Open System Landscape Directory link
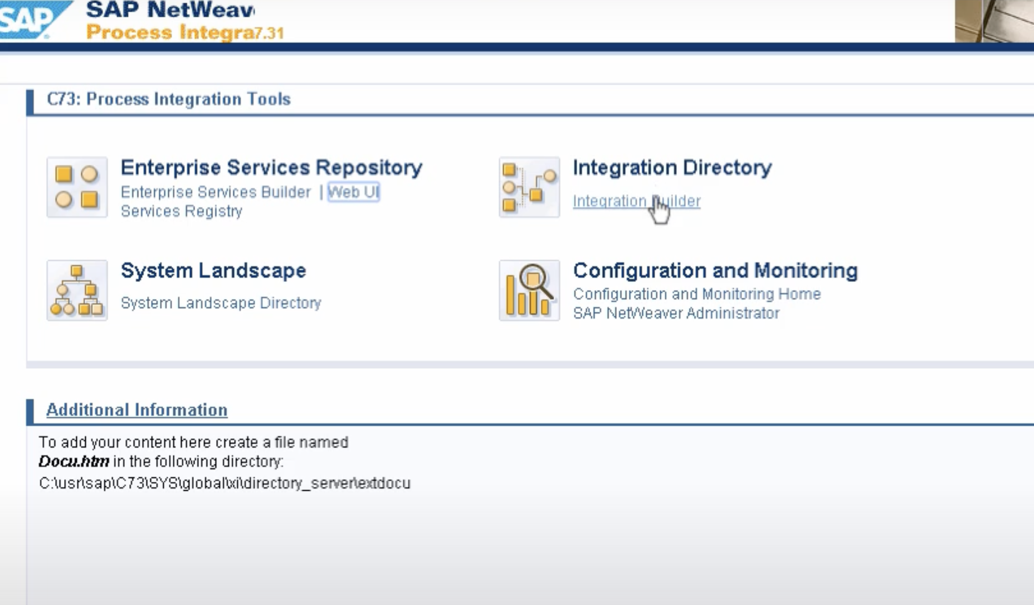 pyautogui.click(x=221, y=303)
